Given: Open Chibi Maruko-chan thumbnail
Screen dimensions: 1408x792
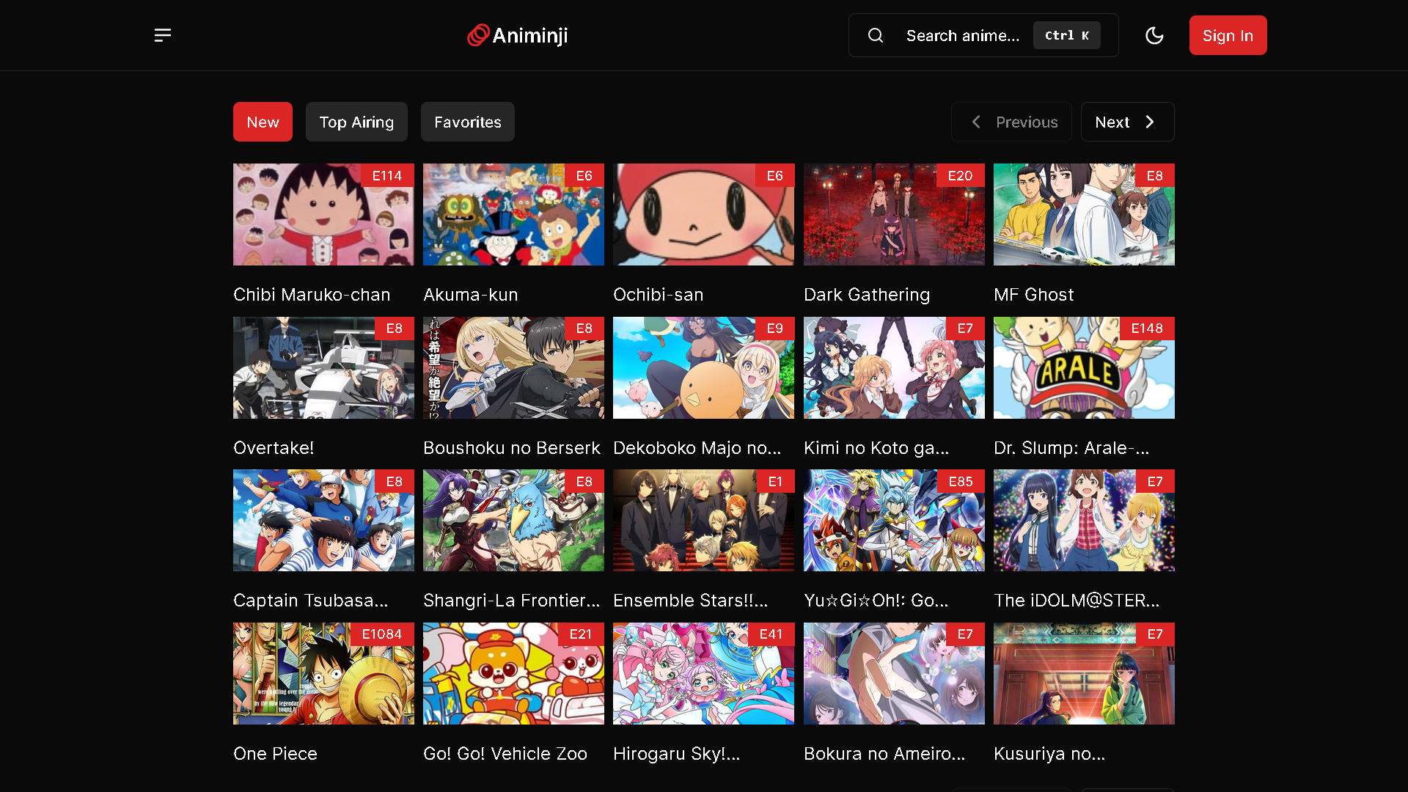Looking at the screenshot, I should (323, 215).
